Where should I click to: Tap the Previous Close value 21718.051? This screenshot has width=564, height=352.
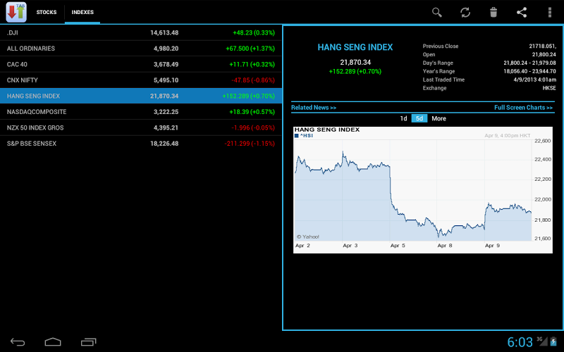click(x=542, y=46)
